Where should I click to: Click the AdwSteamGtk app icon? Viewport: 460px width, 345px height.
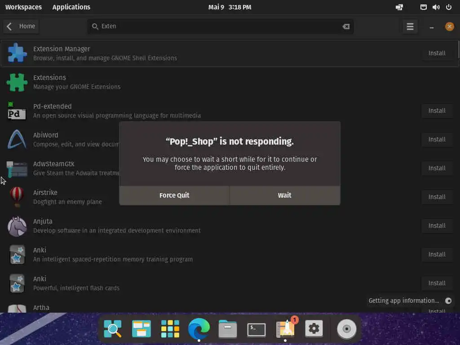click(x=17, y=169)
